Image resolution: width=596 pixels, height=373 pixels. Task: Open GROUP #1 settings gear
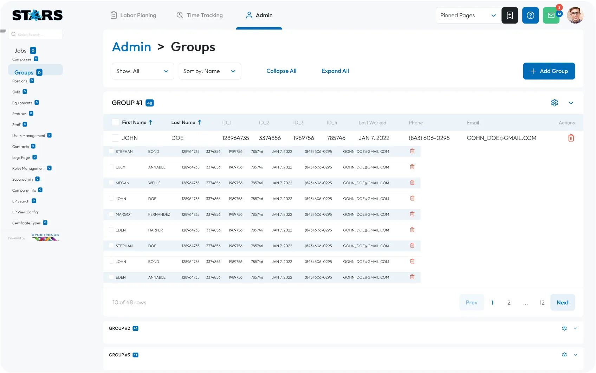coord(555,103)
